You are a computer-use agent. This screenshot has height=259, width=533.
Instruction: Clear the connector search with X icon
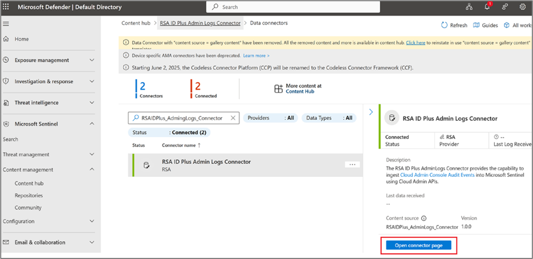[233, 118]
